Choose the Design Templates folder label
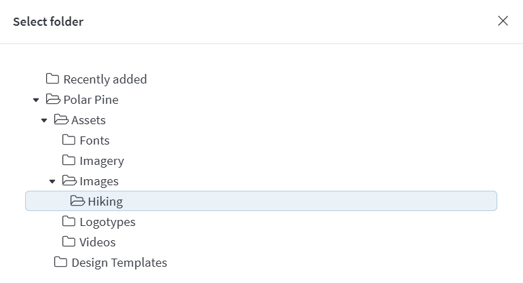Screen dimensions: 523x283 (119, 263)
